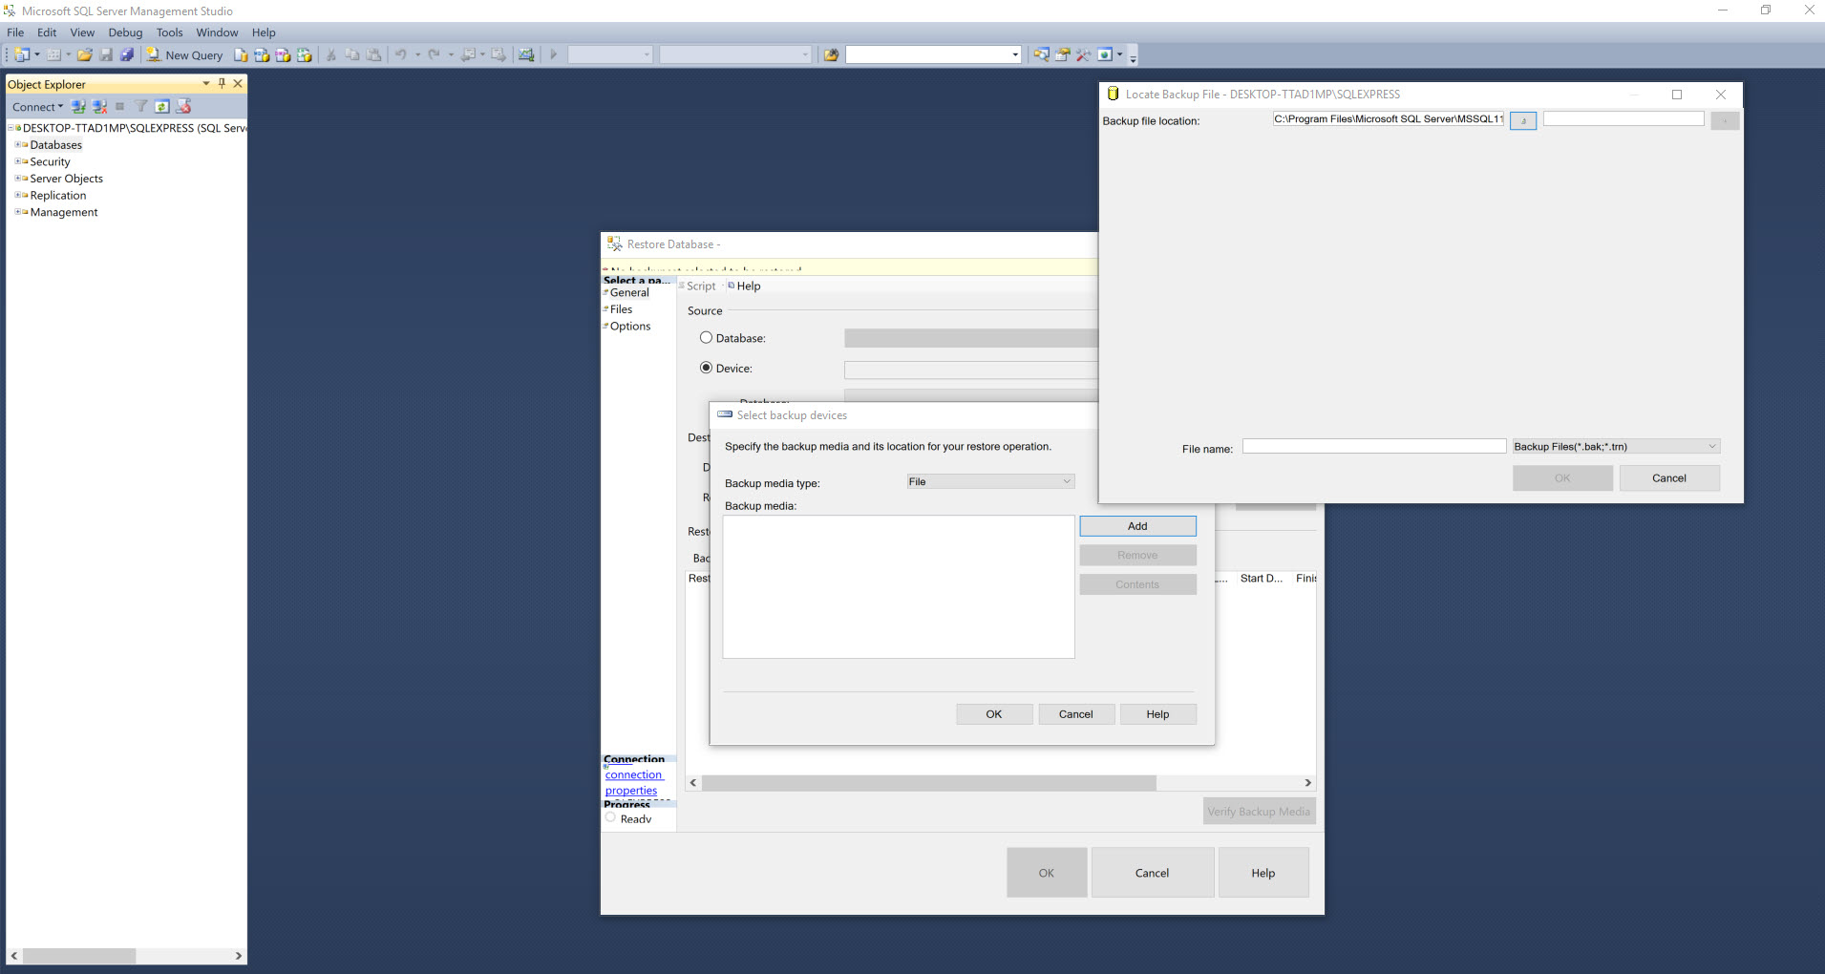This screenshot has height=974, width=1825.
Task: Click Analysis Services MDX Query icon
Action: pos(262,55)
